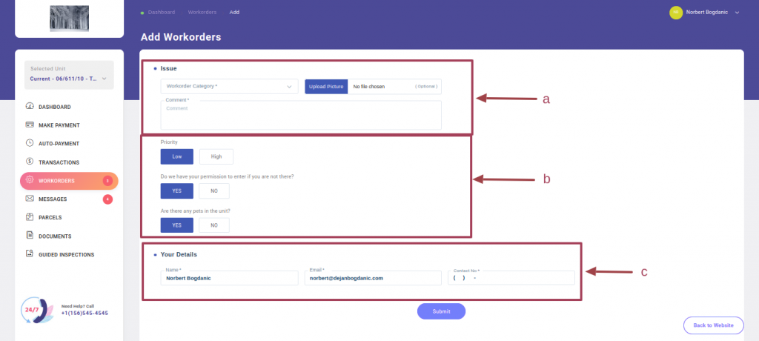Click the Parcels box icon
759x341 pixels.
tap(30, 217)
